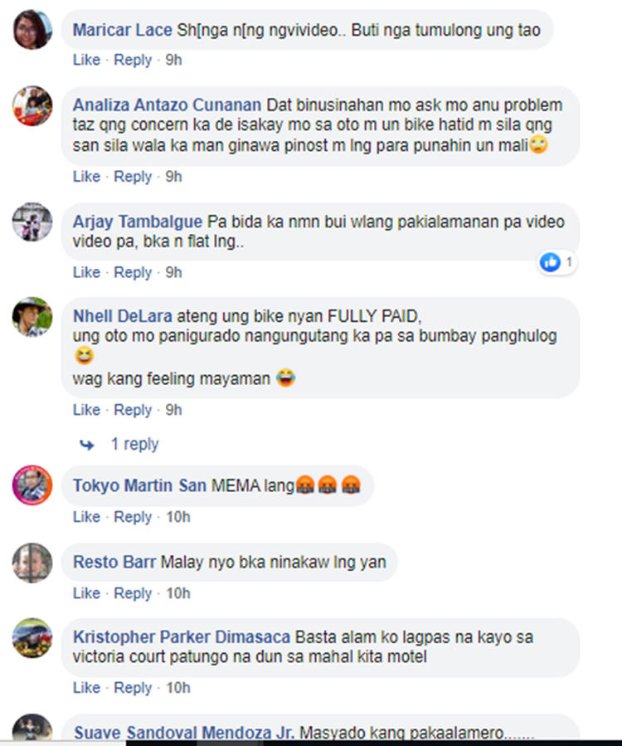
Task: Open Nhell DeLara's name link
Action: coord(122,316)
